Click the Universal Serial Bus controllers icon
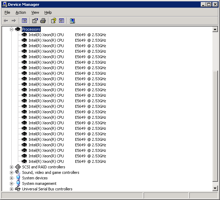Viewport: 220px width, 200px height. tap(18, 189)
